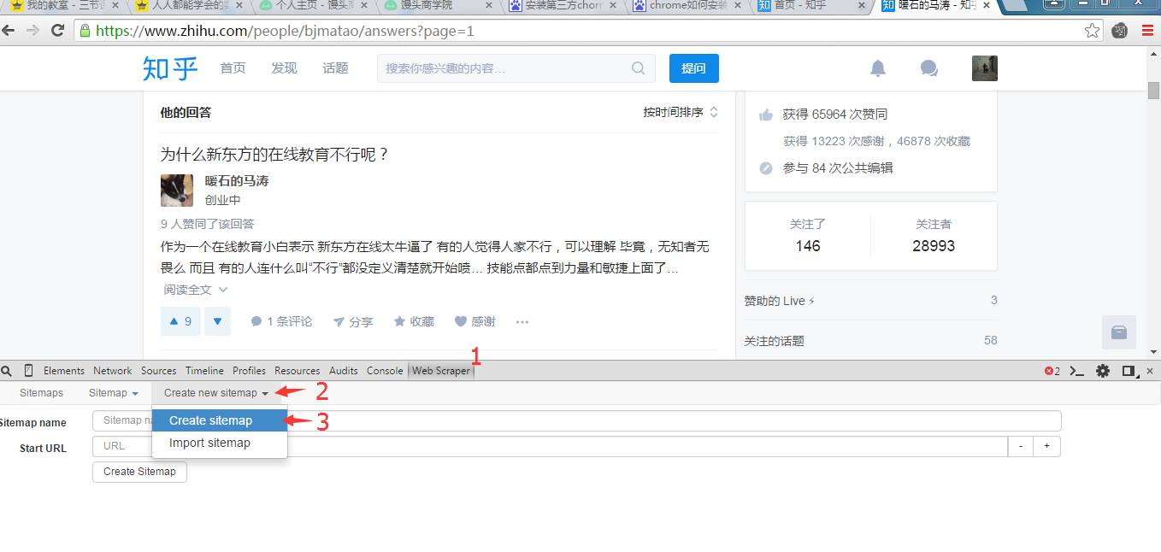The height and width of the screenshot is (552, 1161).
Task: Click the red error count indicator in DevTools
Action: (x=1052, y=371)
